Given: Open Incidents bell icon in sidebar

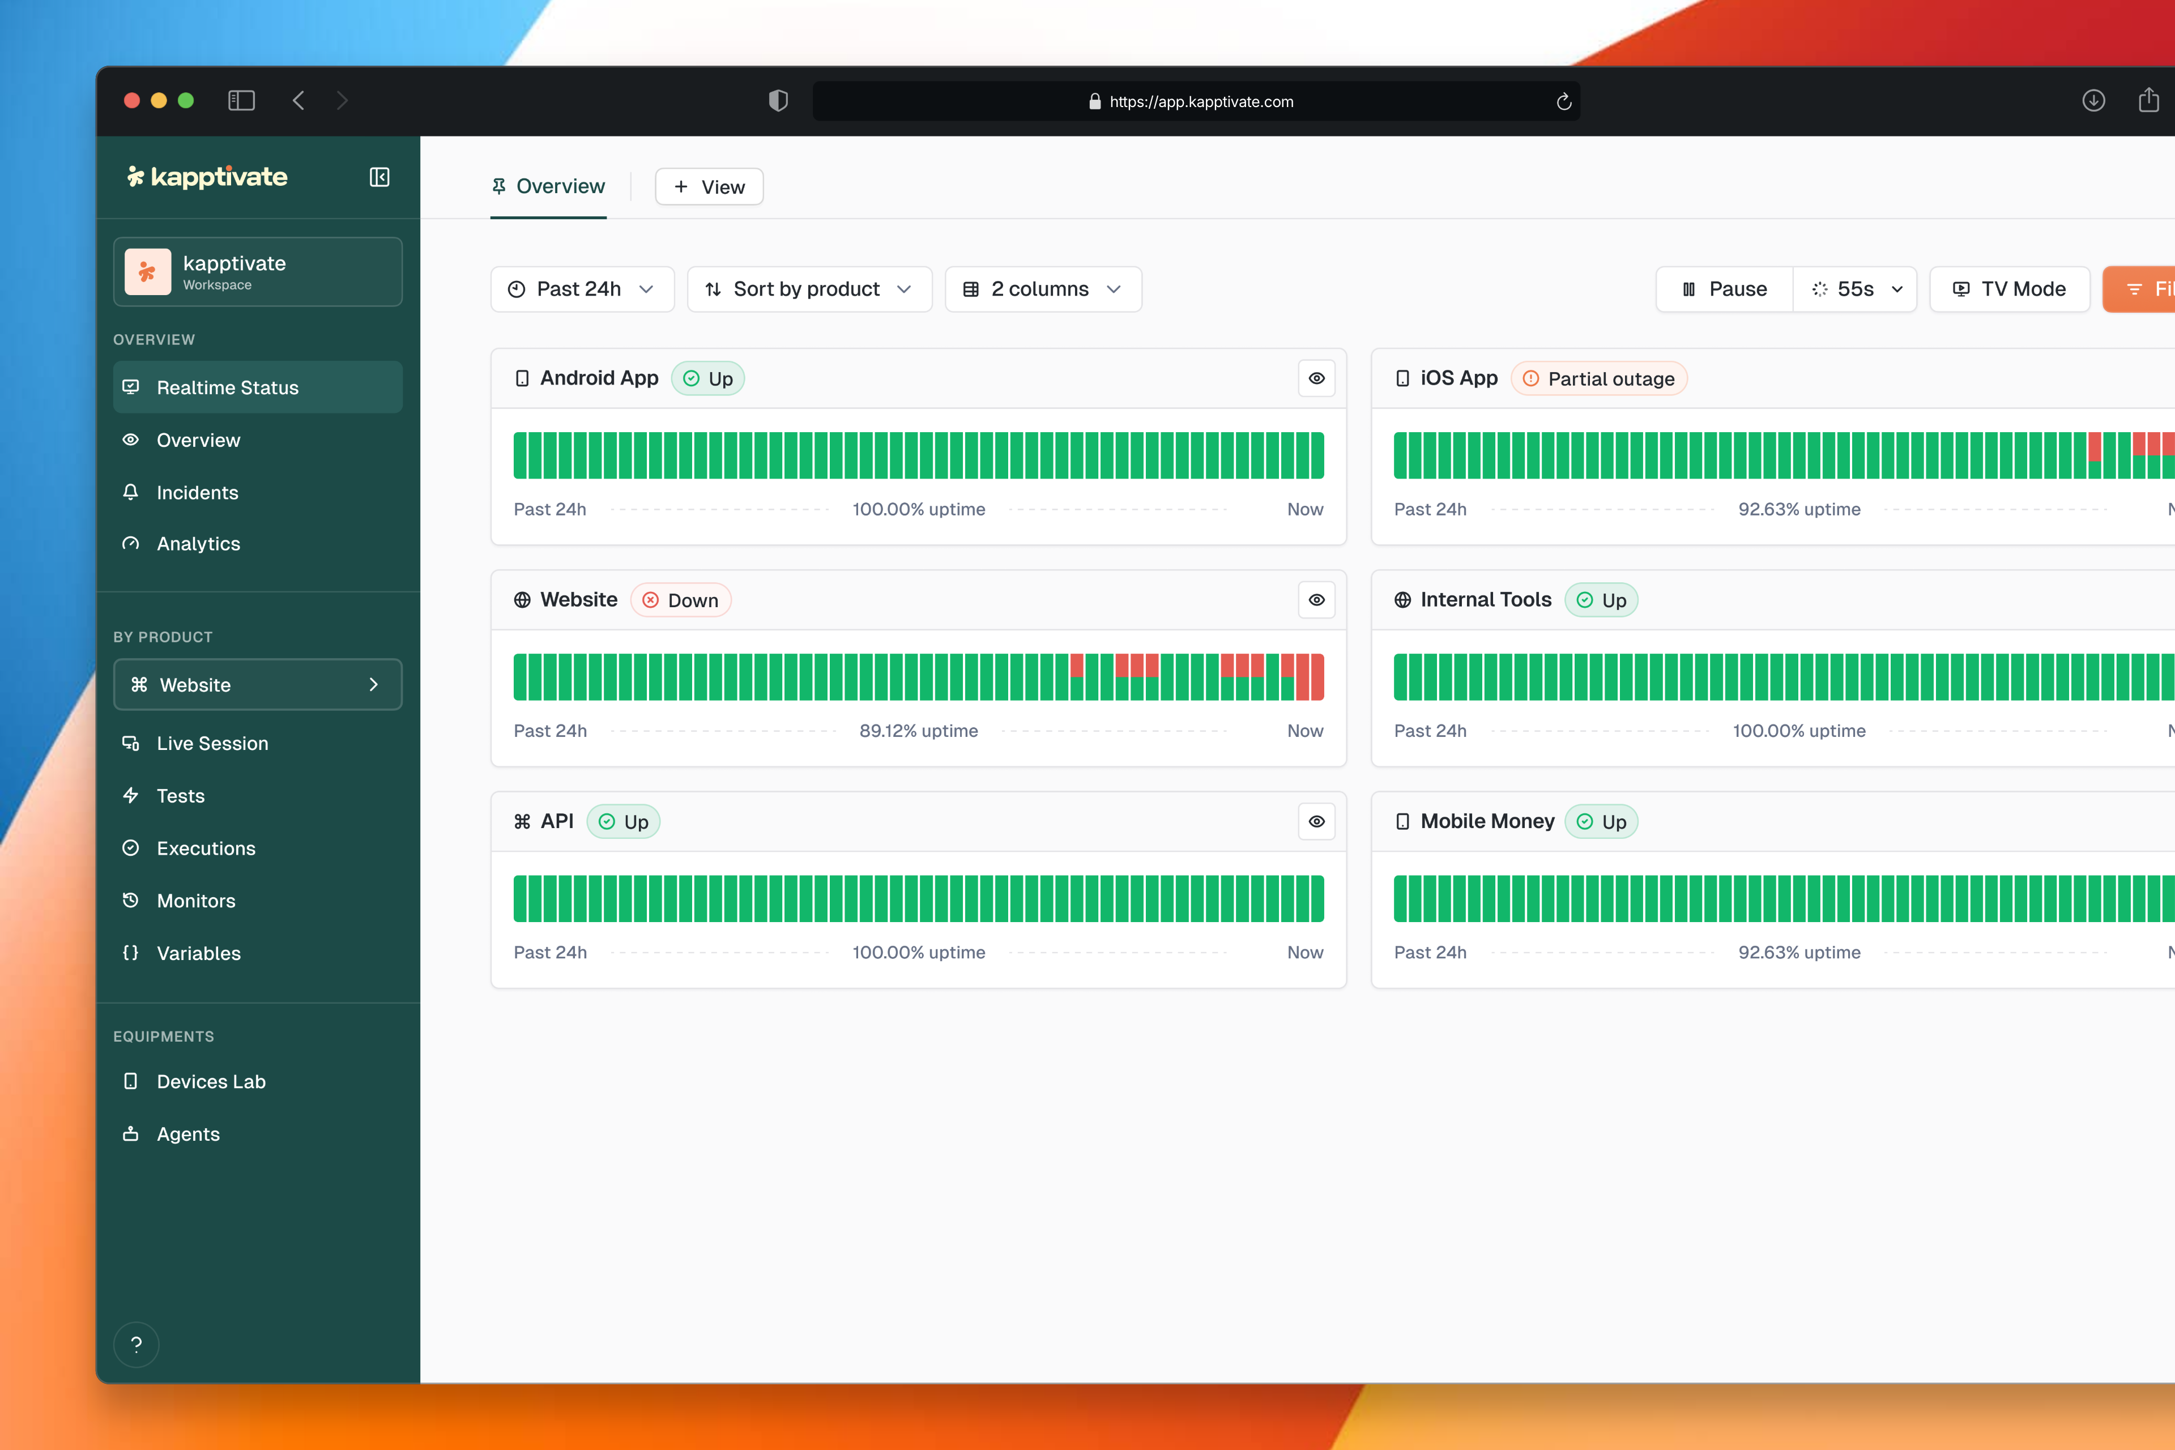Looking at the screenshot, I should 131,492.
